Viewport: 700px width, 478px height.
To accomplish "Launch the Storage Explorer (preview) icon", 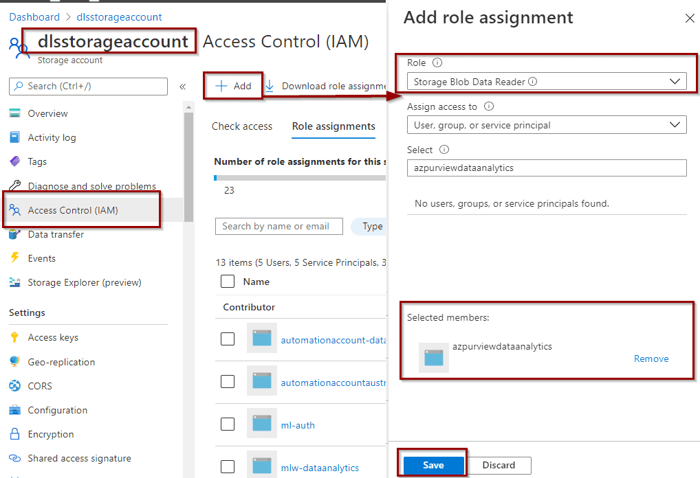I will [14, 282].
